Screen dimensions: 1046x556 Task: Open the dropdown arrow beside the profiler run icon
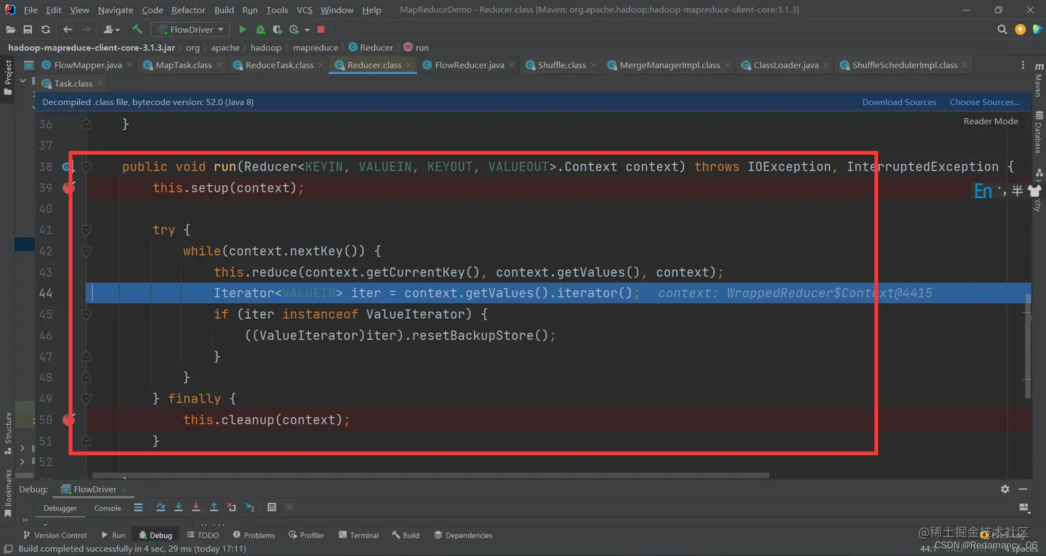click(306, 30)
